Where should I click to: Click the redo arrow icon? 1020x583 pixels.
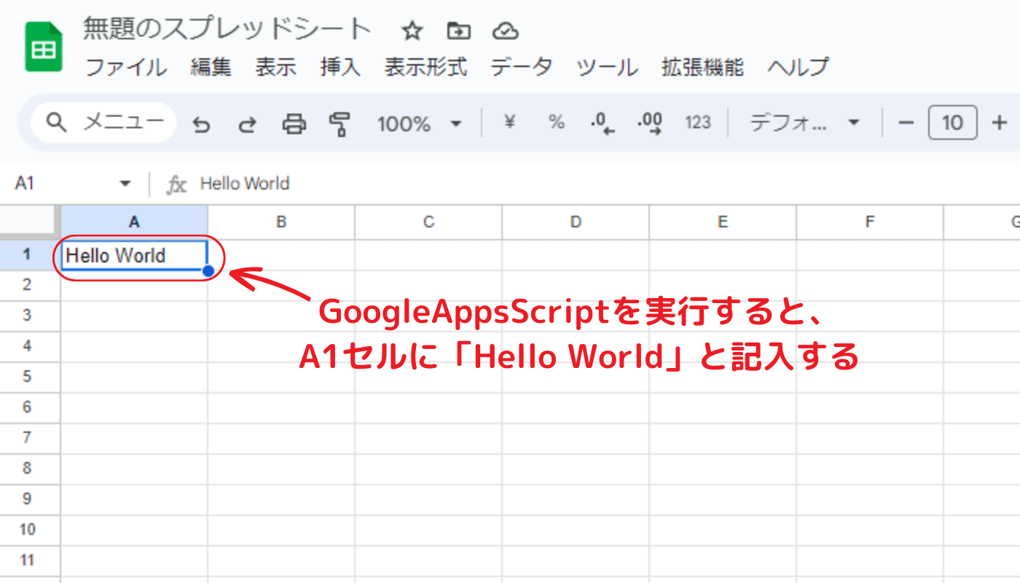248,124
